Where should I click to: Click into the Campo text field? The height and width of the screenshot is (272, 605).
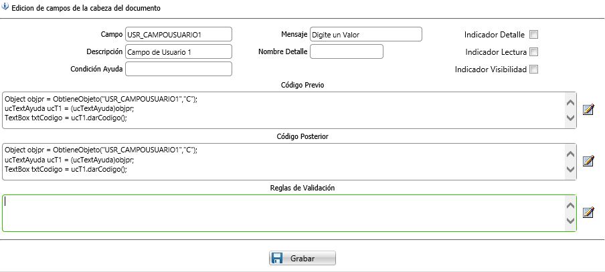178,34
